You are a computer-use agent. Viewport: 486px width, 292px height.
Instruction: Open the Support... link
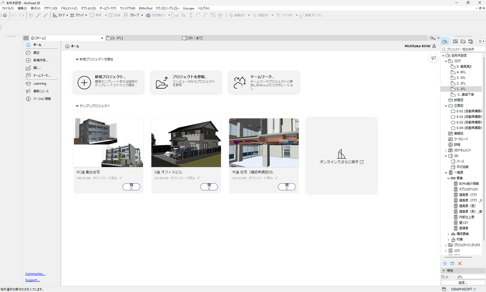tap(33, 280)
